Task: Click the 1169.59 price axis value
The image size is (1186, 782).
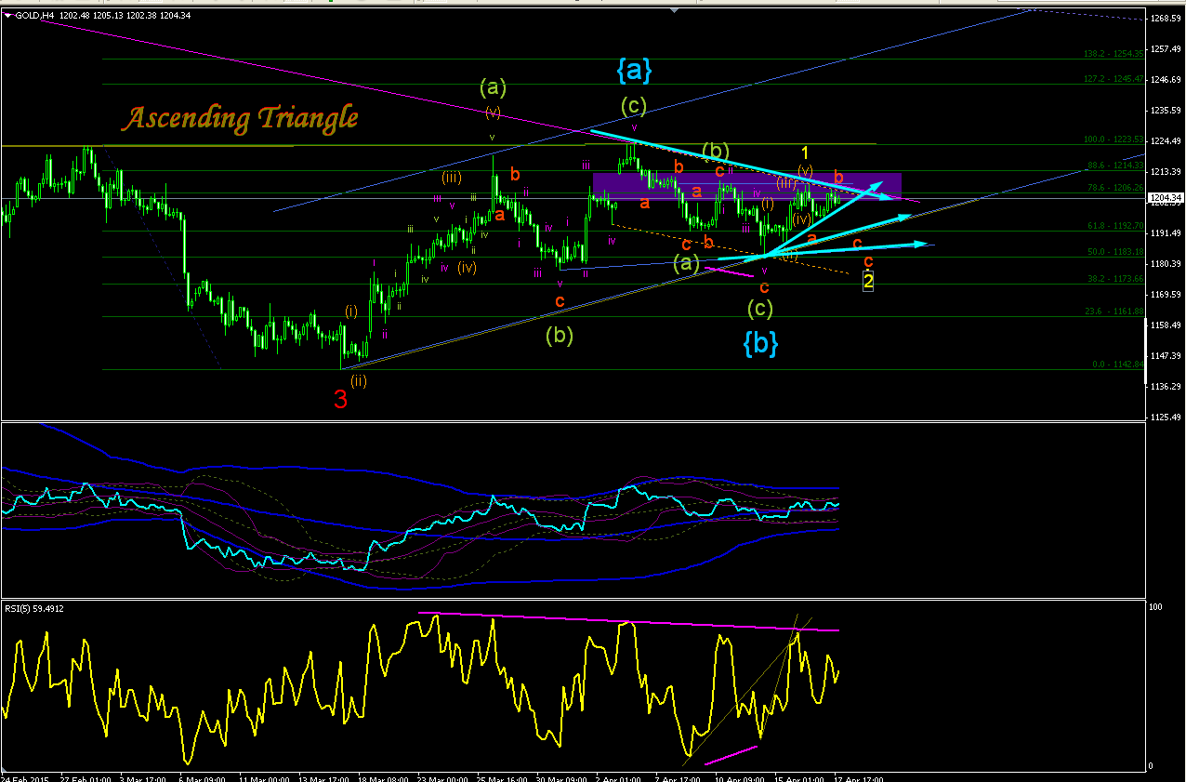Action: [1166, 295]
